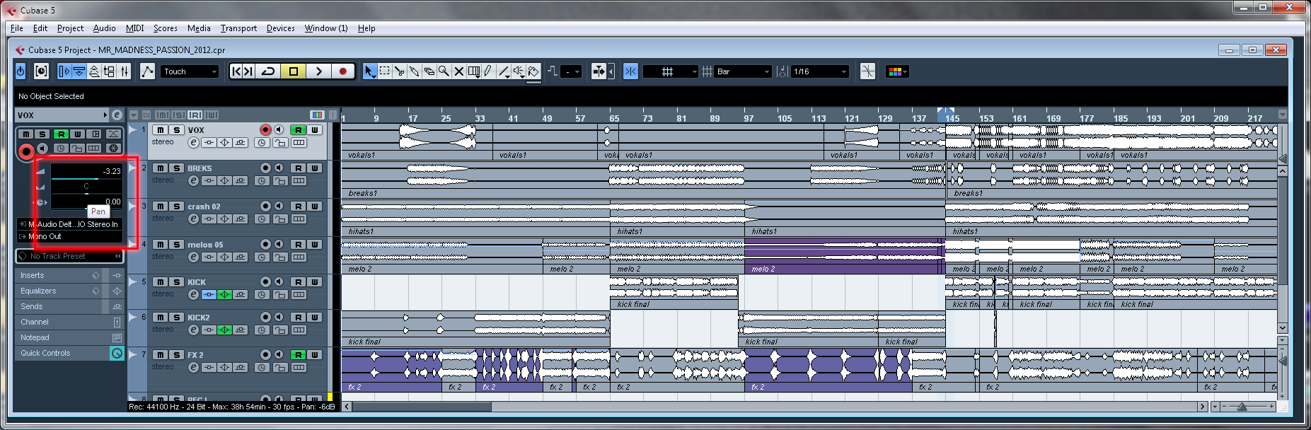Click the transport Play button
Image resolution: width=1311 pixels, height=430 pixels.
point(318,71)
